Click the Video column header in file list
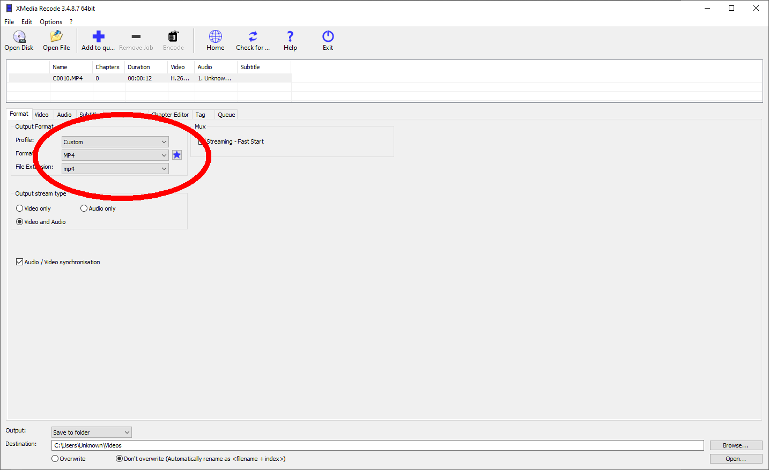769x470 pixels. tap(181, 67)
